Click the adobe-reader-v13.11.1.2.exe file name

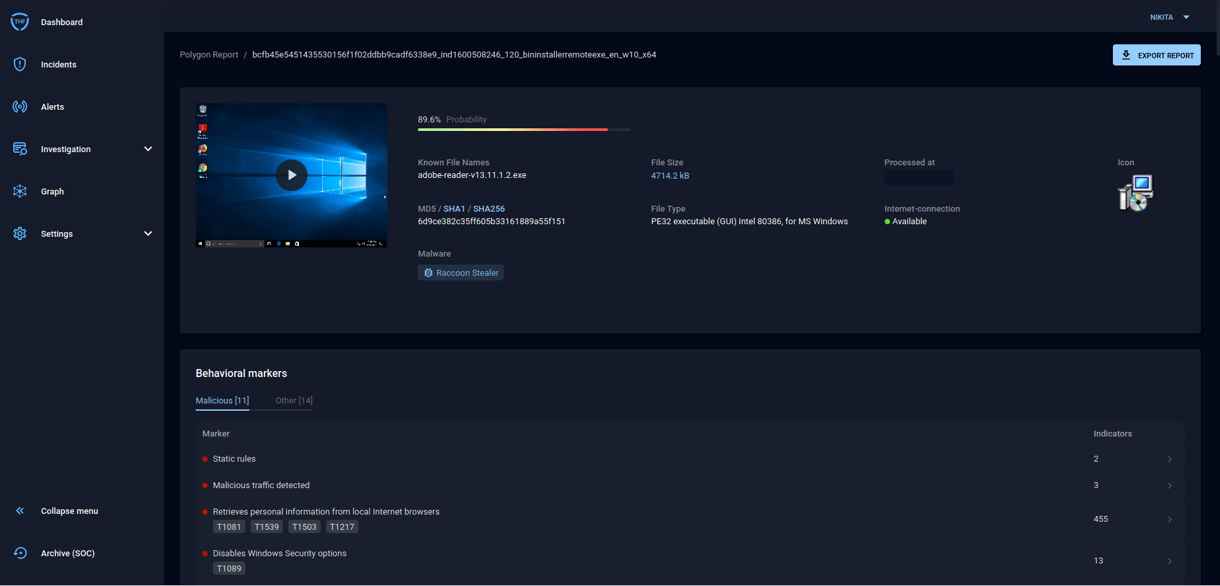pyautogui.click(x=472, y=175)
